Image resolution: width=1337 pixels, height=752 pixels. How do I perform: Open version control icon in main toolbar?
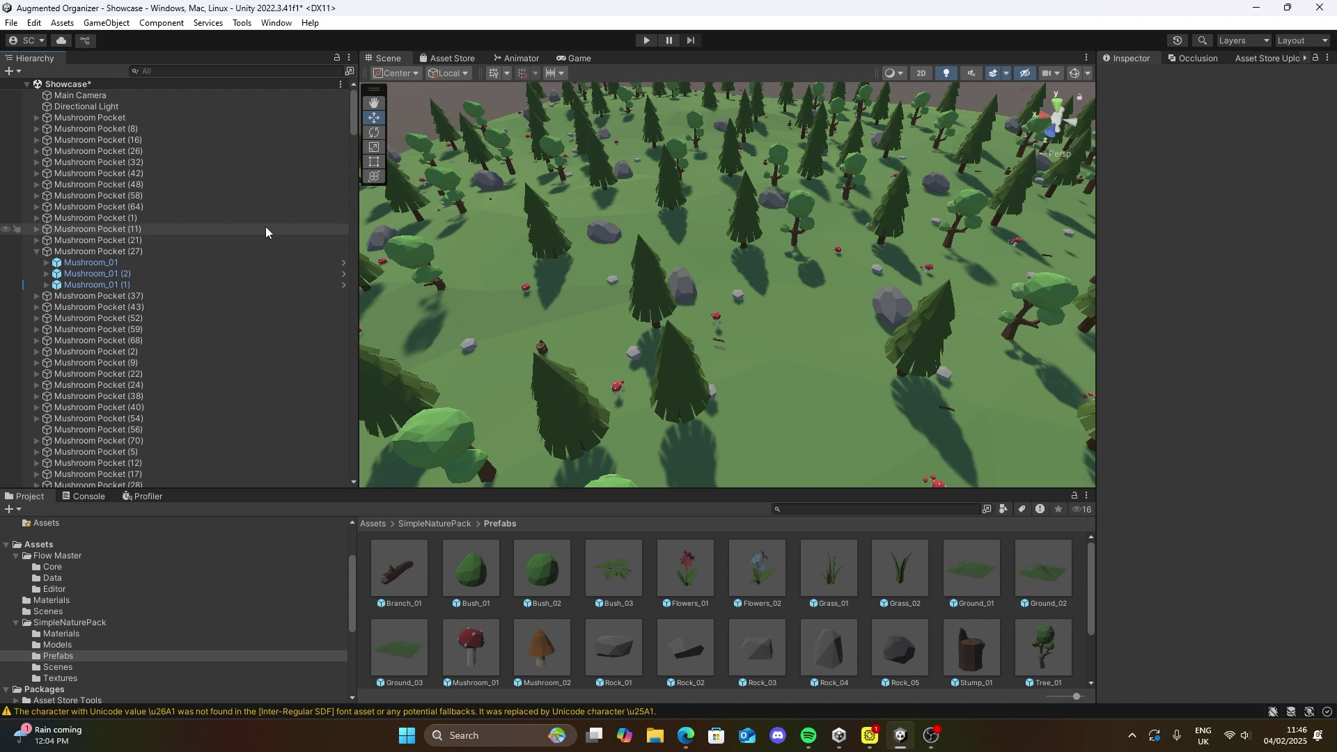pyautogui.click(x=85, y=40)
